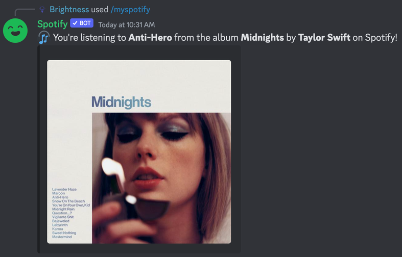The height and width of the screenshot is (257, 402).
Task: Click the embed's dark left border
Action: click(38, 149)
